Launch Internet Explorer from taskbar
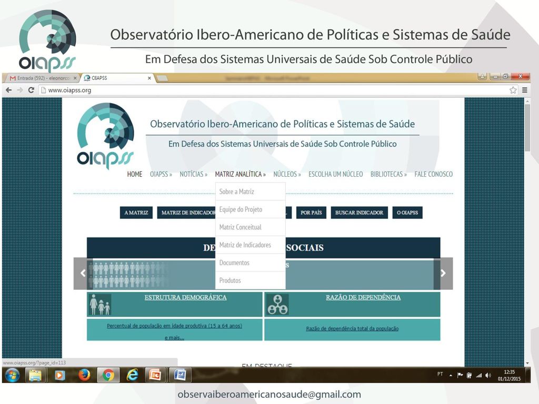This screenshot has height=404, width=539. [132, 375]
